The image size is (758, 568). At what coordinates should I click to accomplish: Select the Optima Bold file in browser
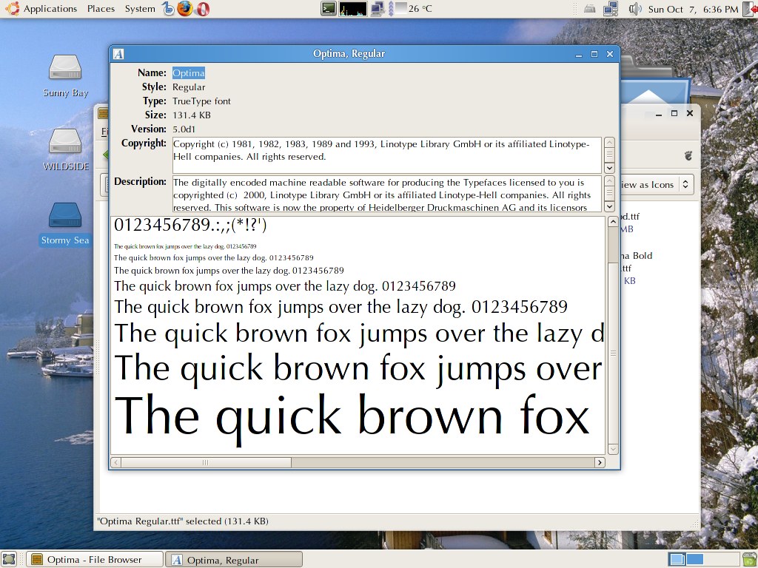pos(636,268)
